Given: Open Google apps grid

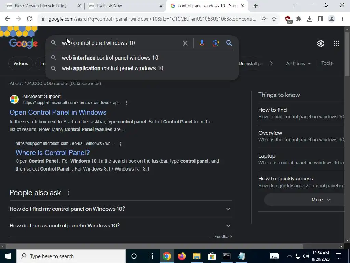Looking at the screenshot, I should 336,43.
